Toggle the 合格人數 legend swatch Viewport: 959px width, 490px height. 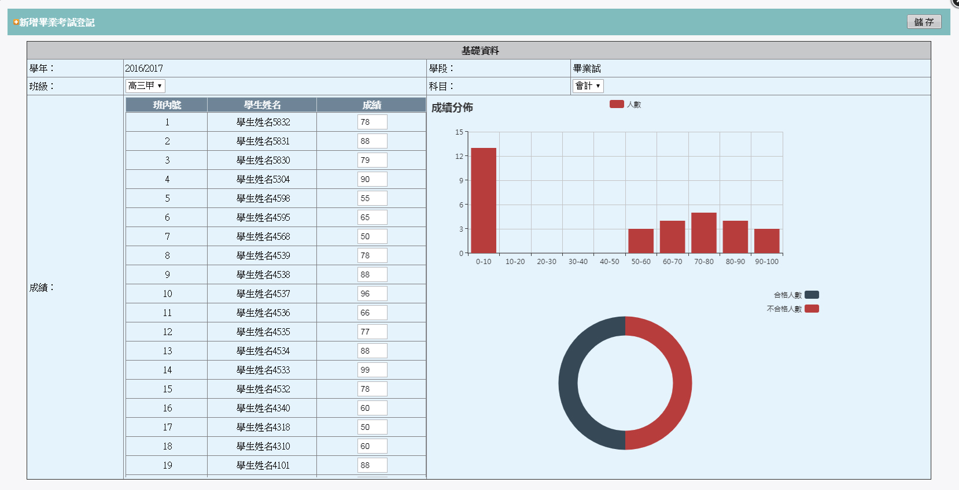coord(812,295)
